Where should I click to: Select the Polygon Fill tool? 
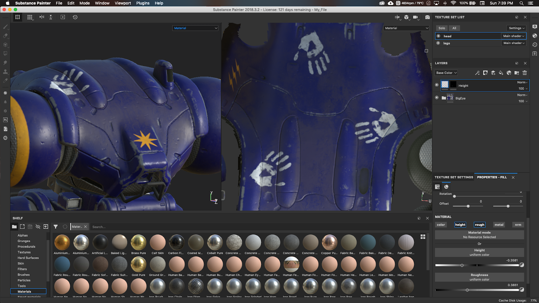click(5, 54)
